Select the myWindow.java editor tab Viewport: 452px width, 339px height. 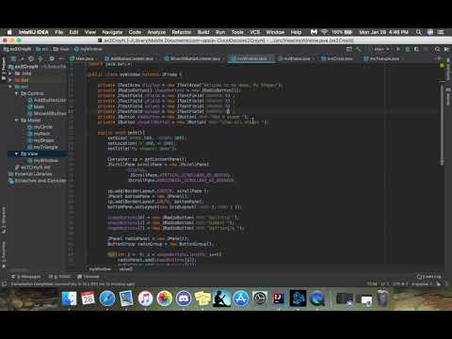point(251,58)
